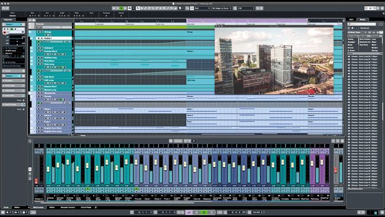The image size is (385, 217).
Task: Solo the Flute I track
Action: (41, 122)
